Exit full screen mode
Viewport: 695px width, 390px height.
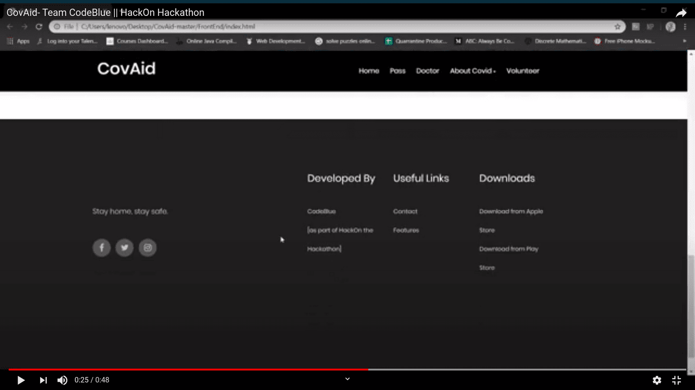677,380
